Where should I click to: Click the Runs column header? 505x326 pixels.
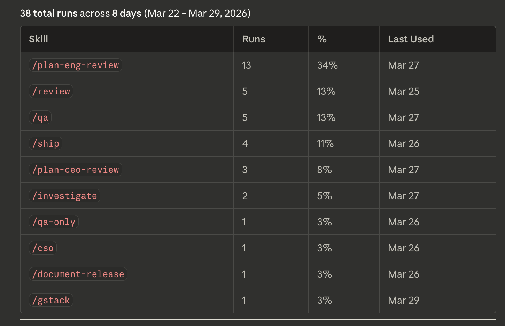[254, 39]
